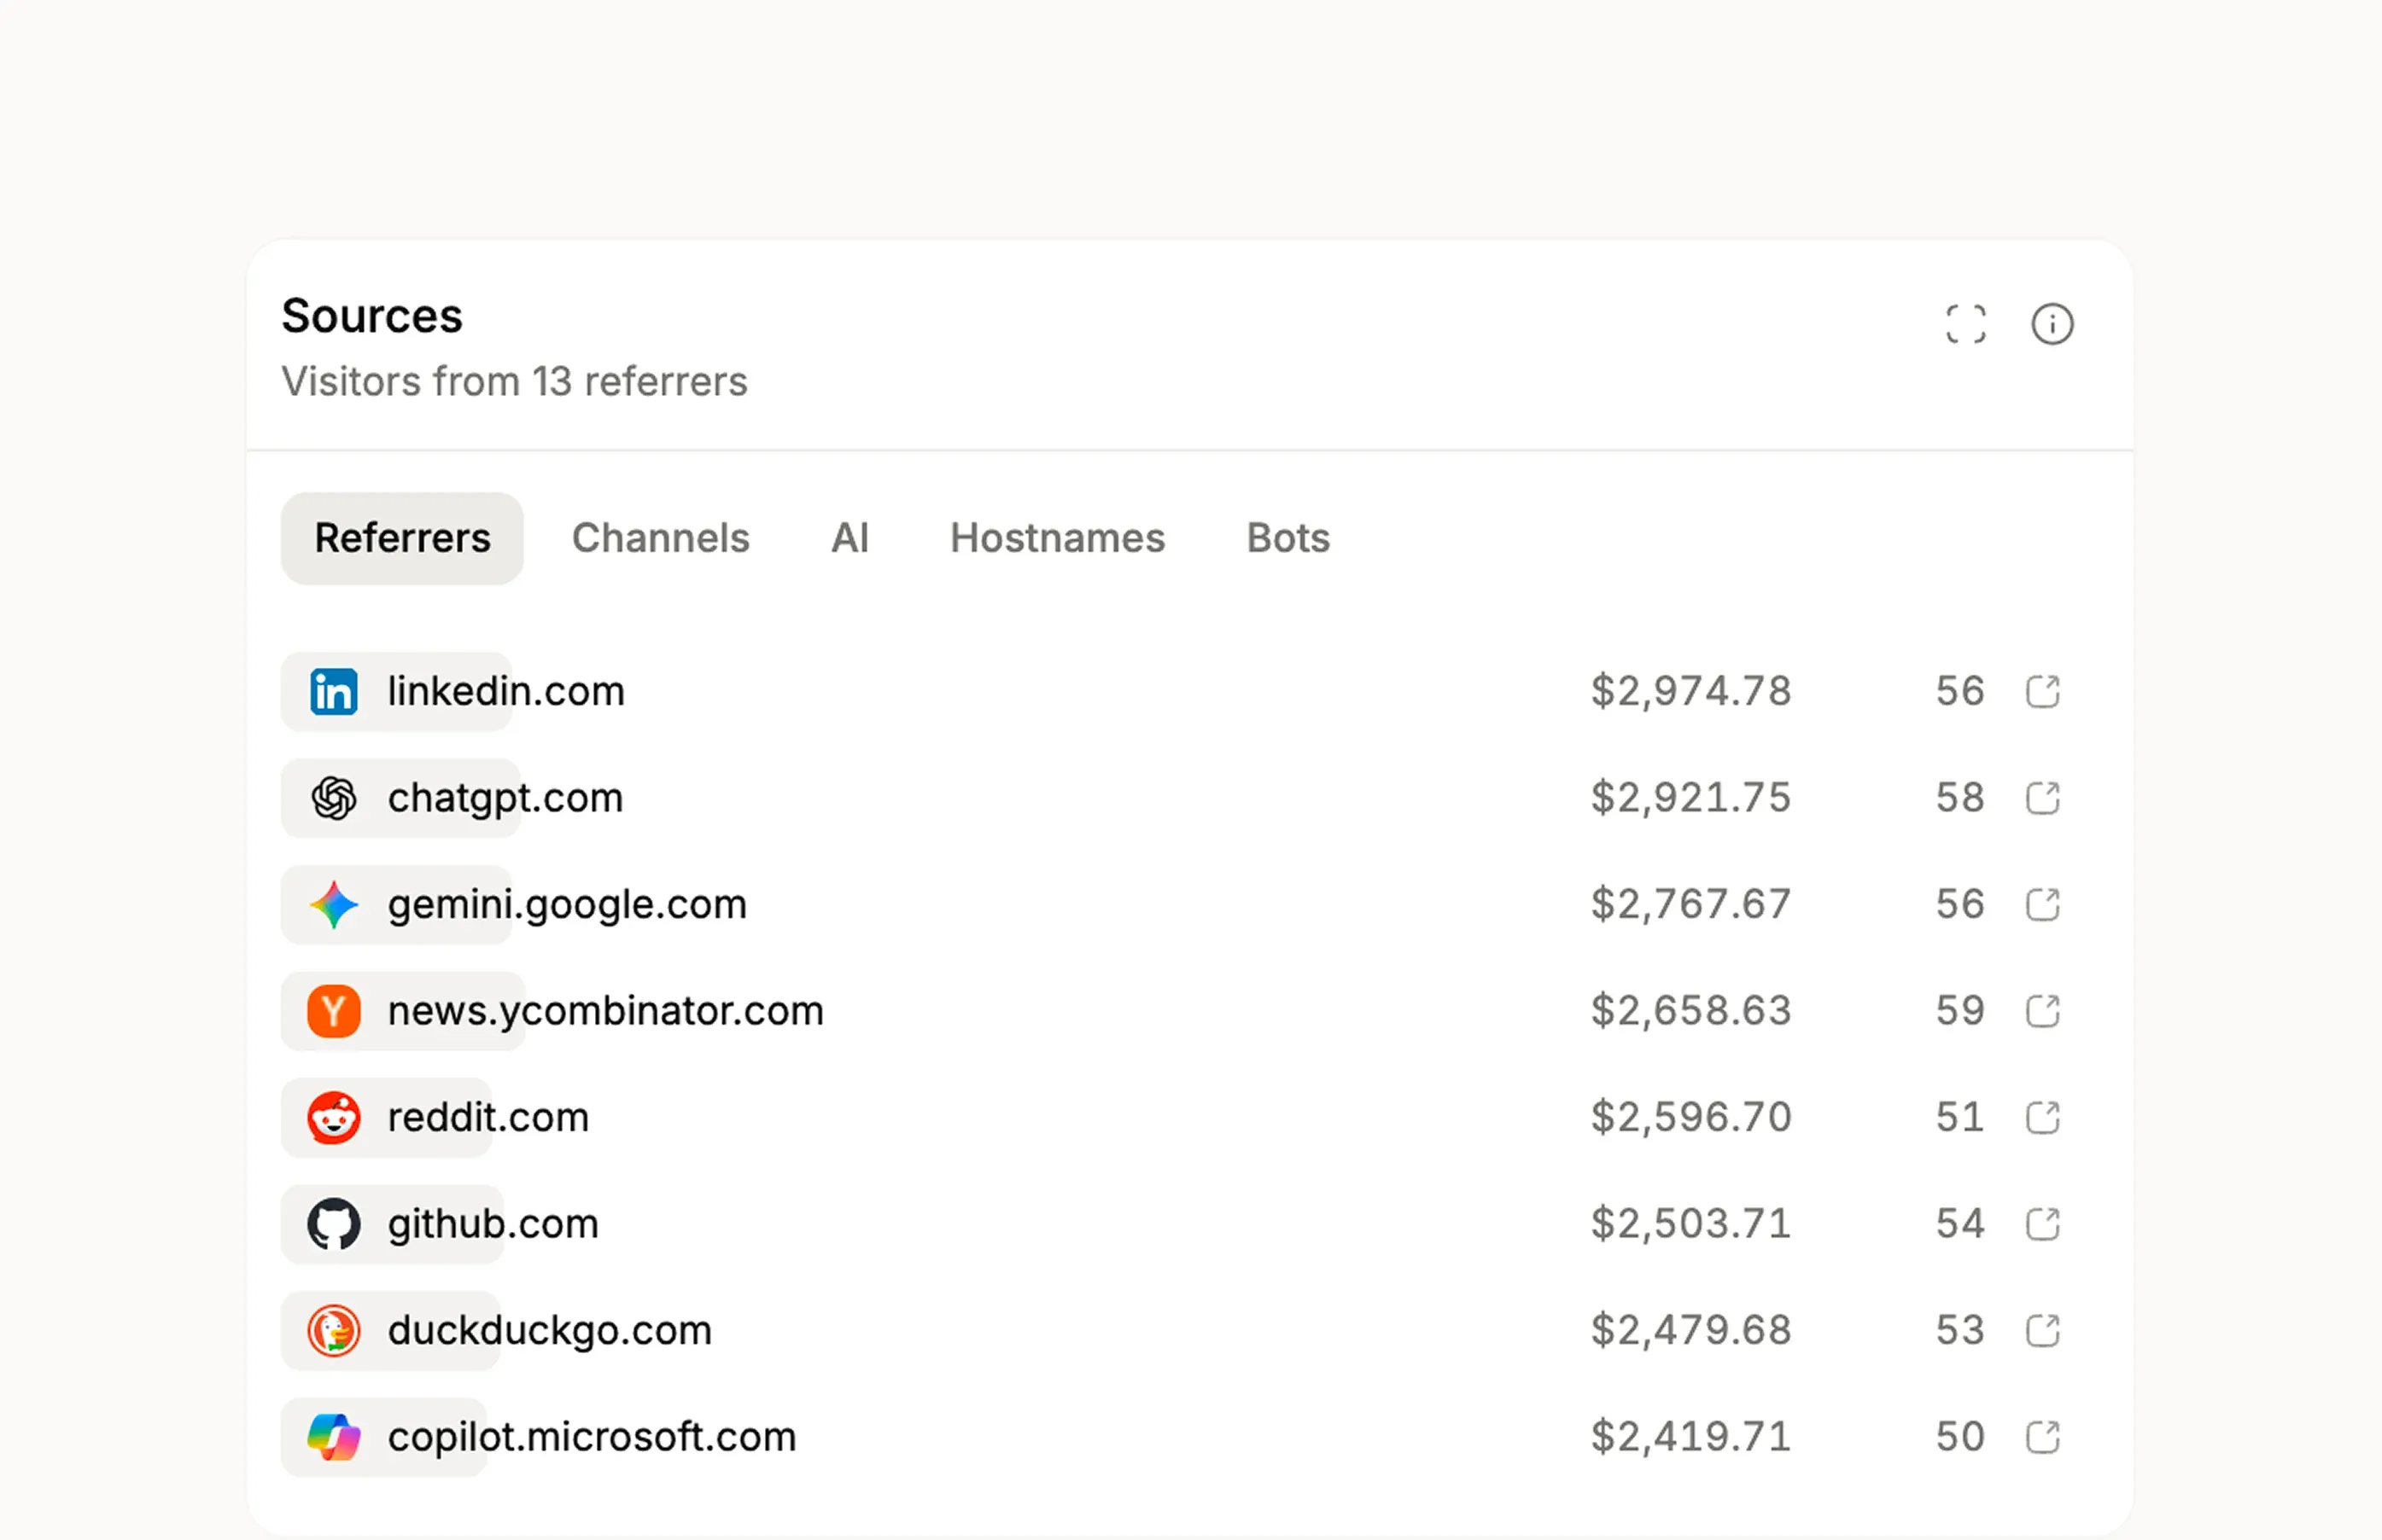Open external link for linkedin.com row

[x=2042, y=691]
